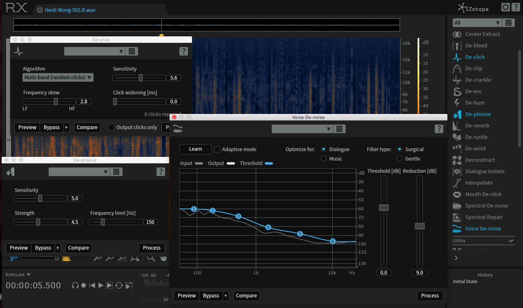This screenshot has height=308, width=523.
Task: Enable Adaptive mode checkbox
Action: (217, 149)
